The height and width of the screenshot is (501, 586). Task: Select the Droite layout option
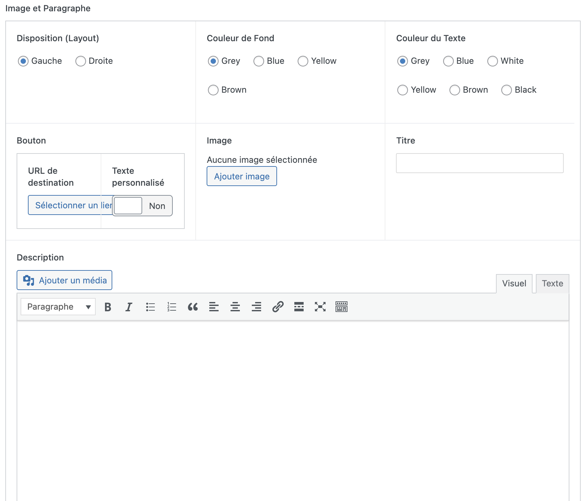click(81, 61)
